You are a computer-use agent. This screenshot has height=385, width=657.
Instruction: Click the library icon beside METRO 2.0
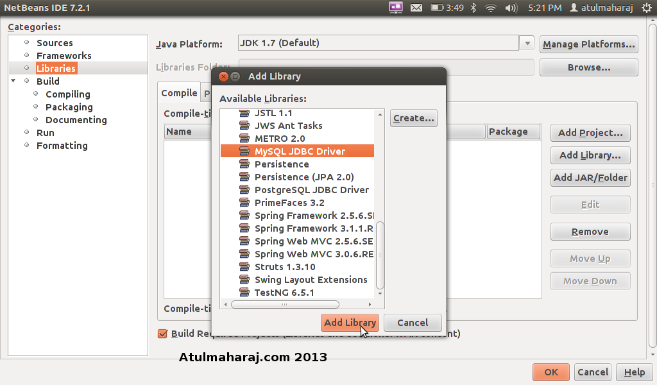tap(244, 138)
